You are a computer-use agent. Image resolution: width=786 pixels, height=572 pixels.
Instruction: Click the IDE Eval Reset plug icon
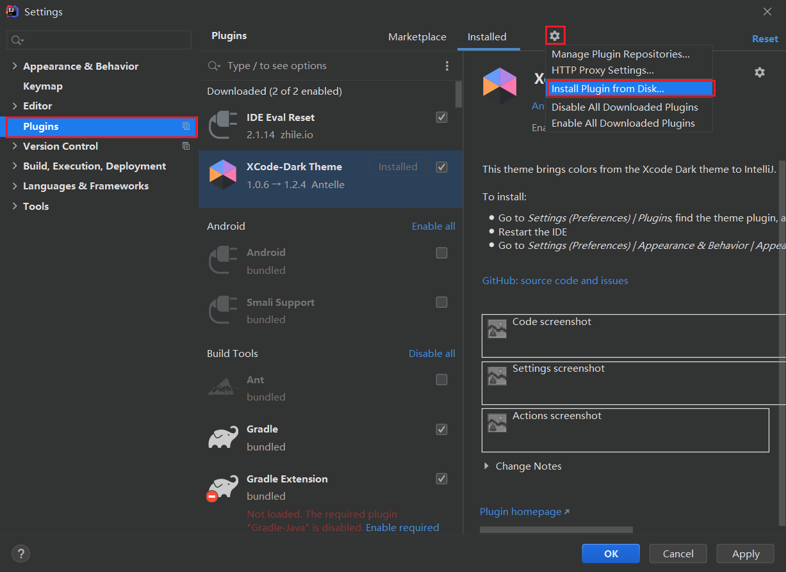(x=222, y=125)
